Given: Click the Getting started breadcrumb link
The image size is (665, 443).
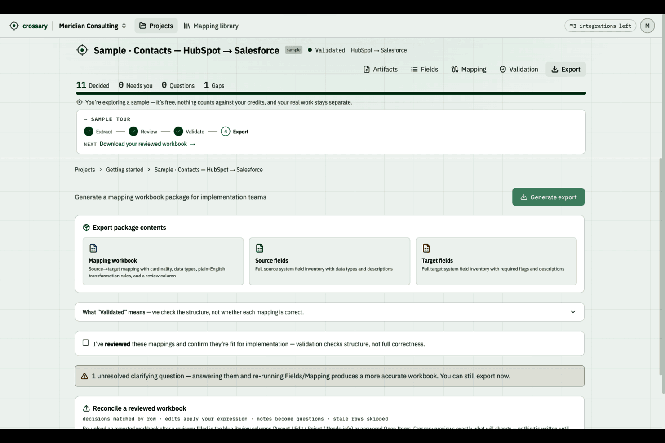Looking at the screenshot, I should [124, 170].
